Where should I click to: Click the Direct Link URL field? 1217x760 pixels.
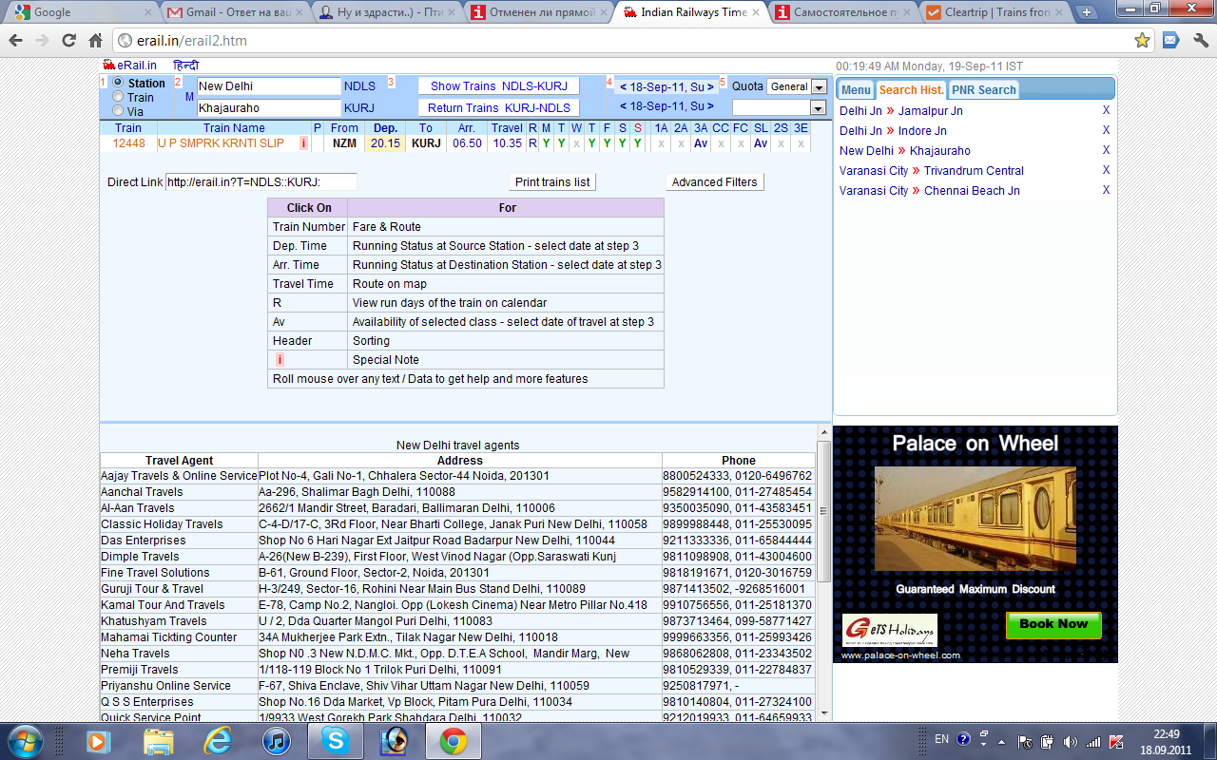261,182
